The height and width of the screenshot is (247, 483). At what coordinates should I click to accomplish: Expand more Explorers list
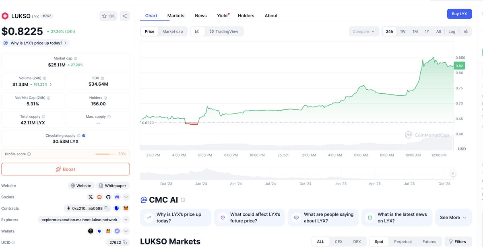[x=126, y=220]
